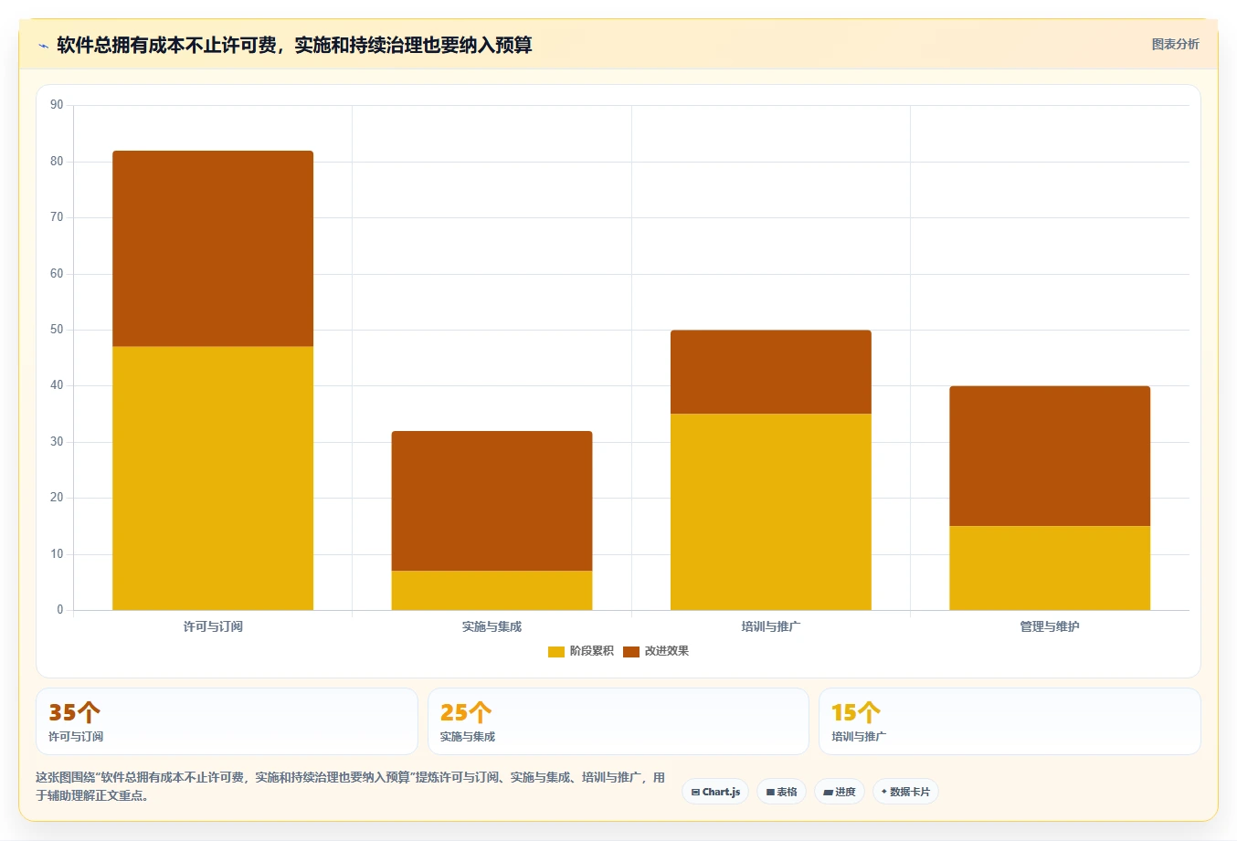This screenshot has height=841, width=1237.
Task: Click the lightning icon beside the title
Action: 43,46
